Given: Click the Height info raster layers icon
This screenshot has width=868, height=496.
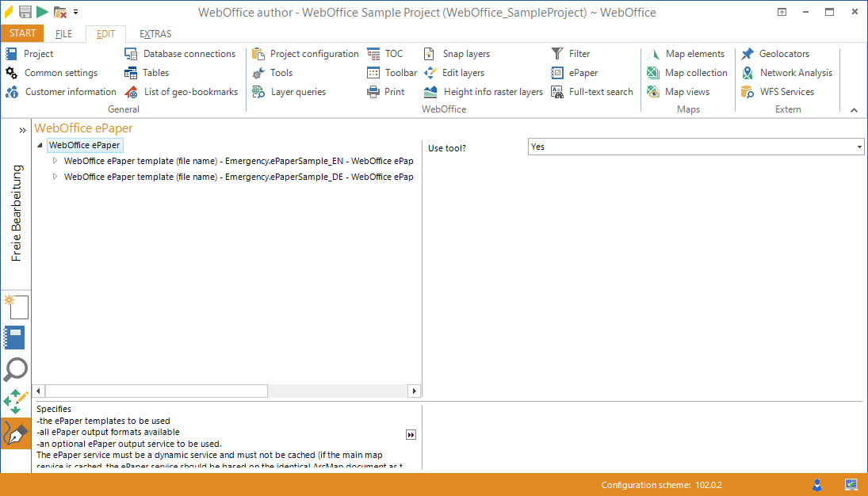Looking at the screenshot, I should click(x=430, y=91).
